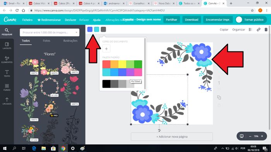
Task: Click the transparency checkerboard icon
Action: click(x=250, y=29)
